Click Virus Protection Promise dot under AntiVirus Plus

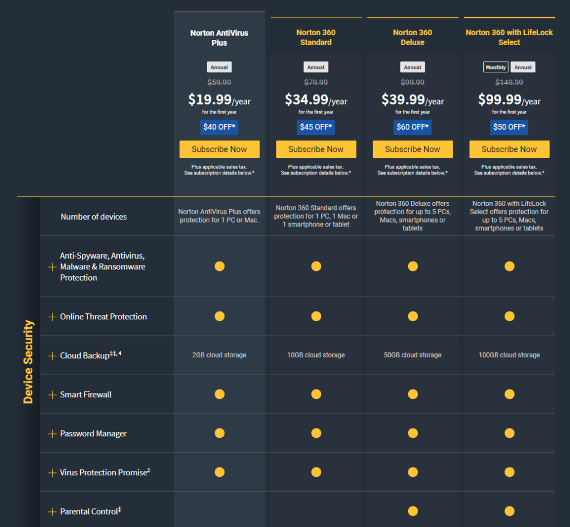point(219,472)
